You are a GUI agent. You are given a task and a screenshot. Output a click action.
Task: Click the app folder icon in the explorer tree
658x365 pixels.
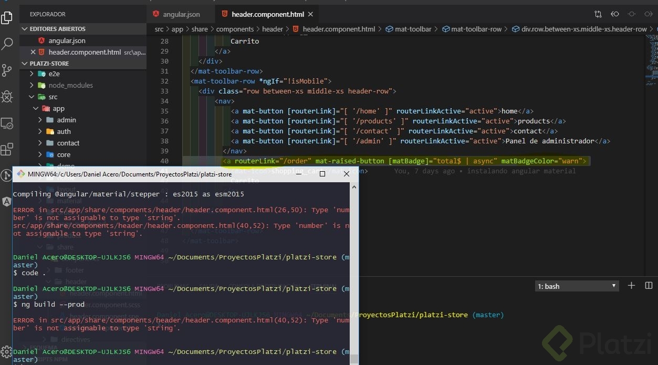pyautogui.click(x=46, y=108)
